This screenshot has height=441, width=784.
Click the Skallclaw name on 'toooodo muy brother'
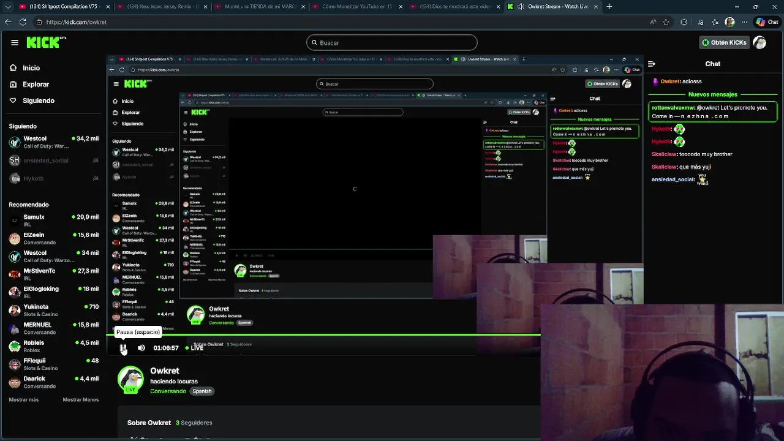664,154
